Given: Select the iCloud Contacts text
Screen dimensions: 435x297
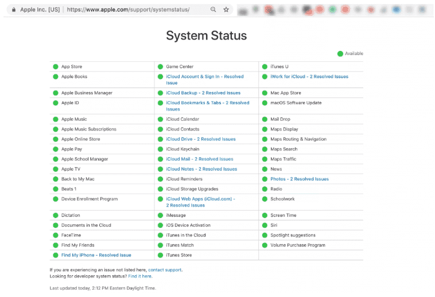Looking at the screenshot, I should tap(182, 129).
